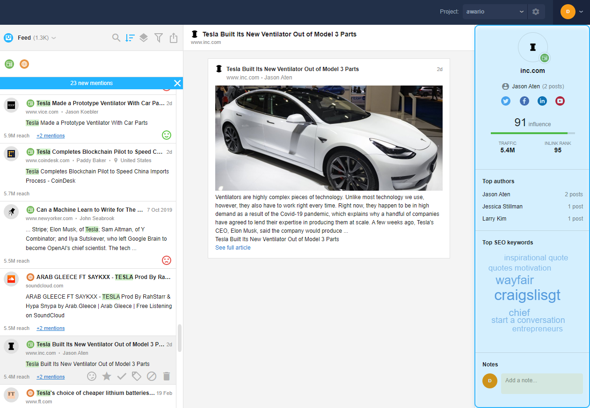
Task: Mark the inc.com mention as done
Action: pyautogui.click(x=122, y=376)
